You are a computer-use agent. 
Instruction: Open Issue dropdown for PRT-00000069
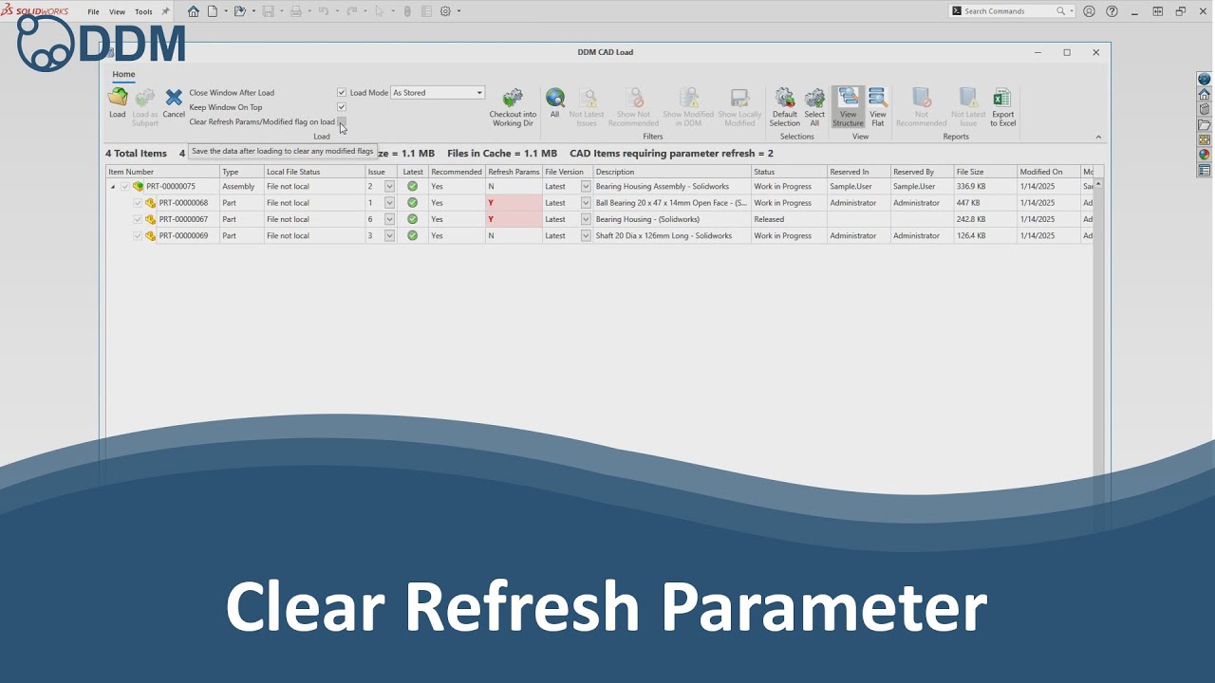(x=389, y=235)
